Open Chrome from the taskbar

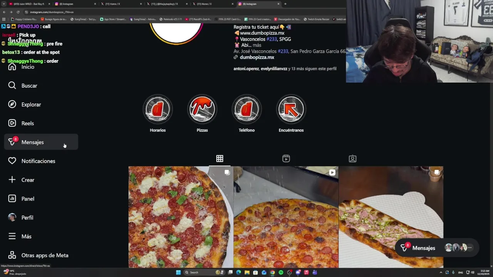click(x=272, y=272)
